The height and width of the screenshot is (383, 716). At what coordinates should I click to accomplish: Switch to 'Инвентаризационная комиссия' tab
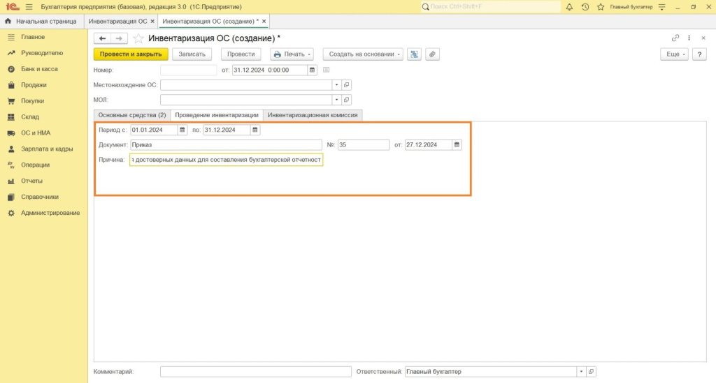click(313, 115)
